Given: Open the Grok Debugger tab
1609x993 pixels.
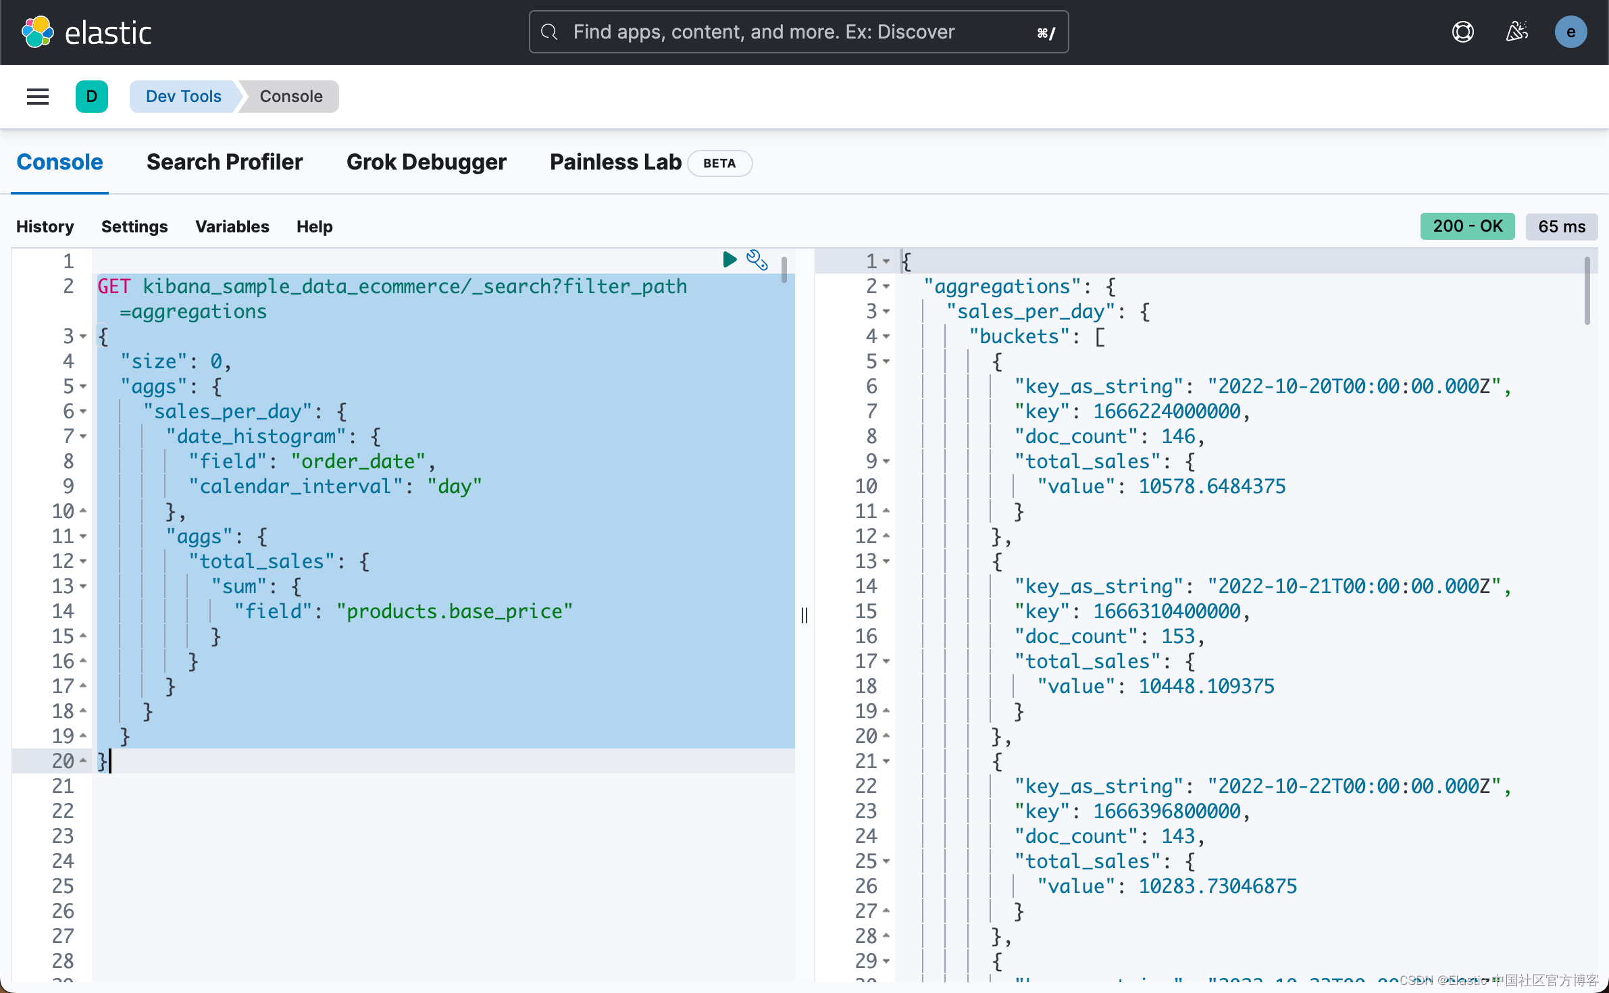Looking at the screenshot, I should coord(426,162).
